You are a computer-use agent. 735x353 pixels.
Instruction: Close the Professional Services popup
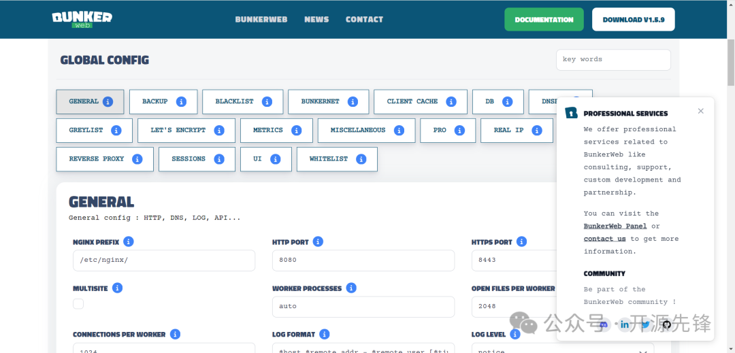[x=701, y=111]
